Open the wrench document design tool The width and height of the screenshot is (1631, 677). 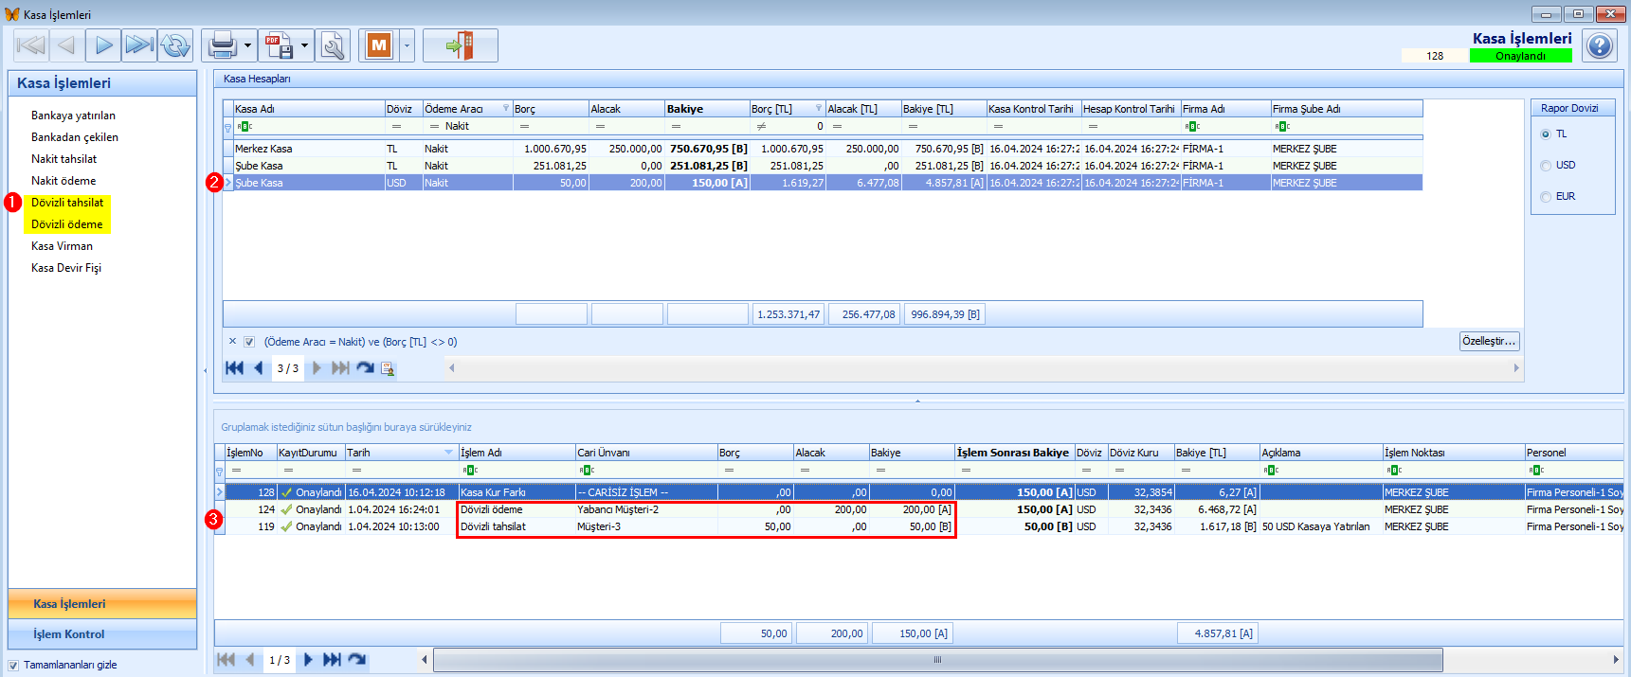(x=333, y=45)
